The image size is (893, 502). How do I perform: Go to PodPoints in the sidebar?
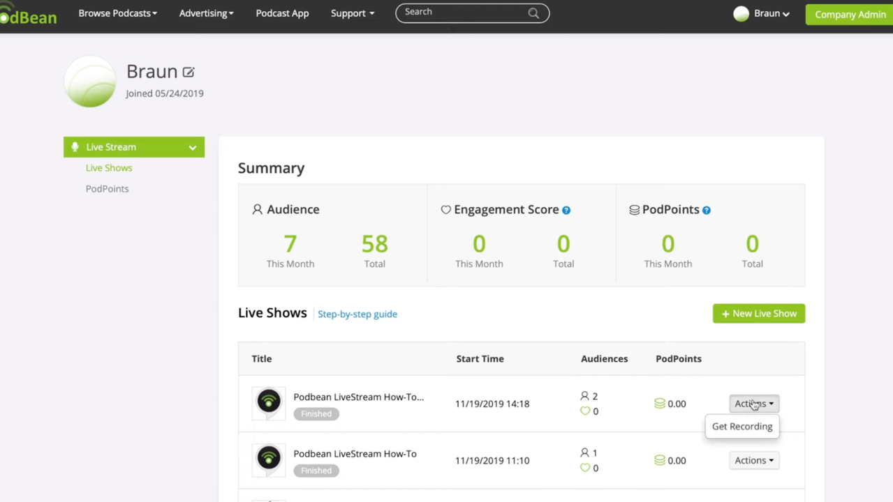pos(107,189)
